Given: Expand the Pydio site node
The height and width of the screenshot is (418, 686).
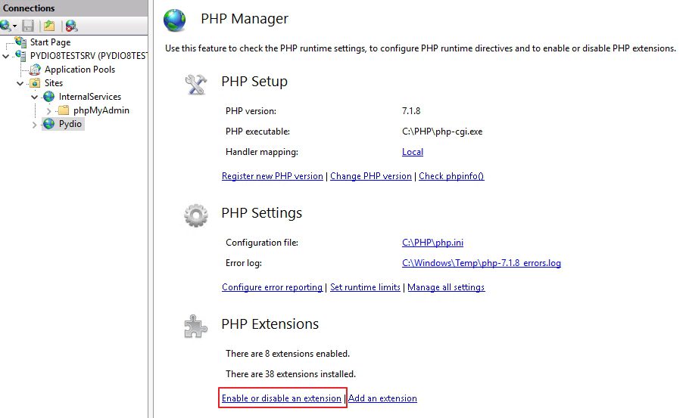Looking at the screenshot, I should pyautogui.click(x=35, y=125).
